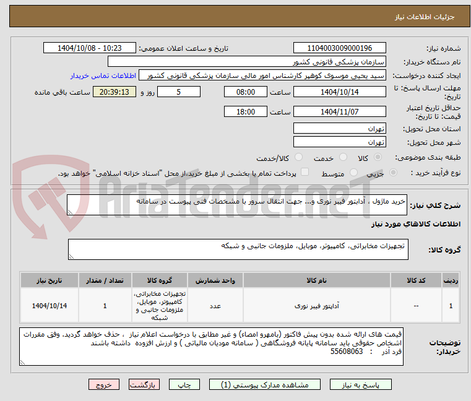The width and height of the screenshot is (471, 401).
Task: Click the چاپ print button
Action: [184, 384]
